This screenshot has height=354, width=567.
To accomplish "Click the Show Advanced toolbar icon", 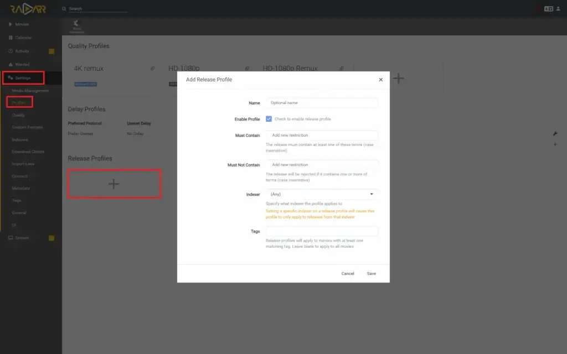I will click(x=77, y=26).
